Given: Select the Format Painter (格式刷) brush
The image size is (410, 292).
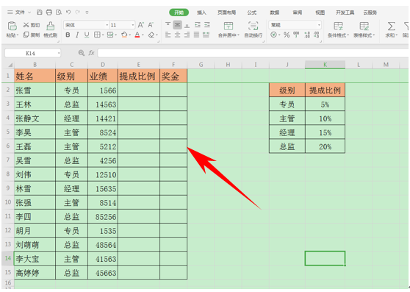Looking at the screenshot, I should (50, 26).
